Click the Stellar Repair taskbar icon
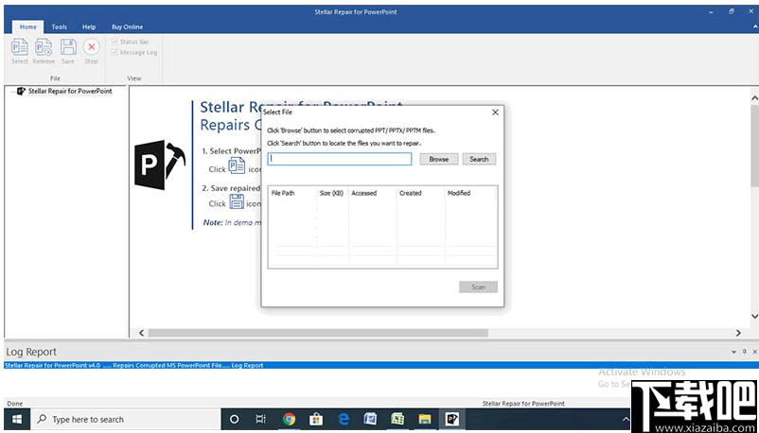The width and height of the screenshot is (759, 433). coord(452,420)
